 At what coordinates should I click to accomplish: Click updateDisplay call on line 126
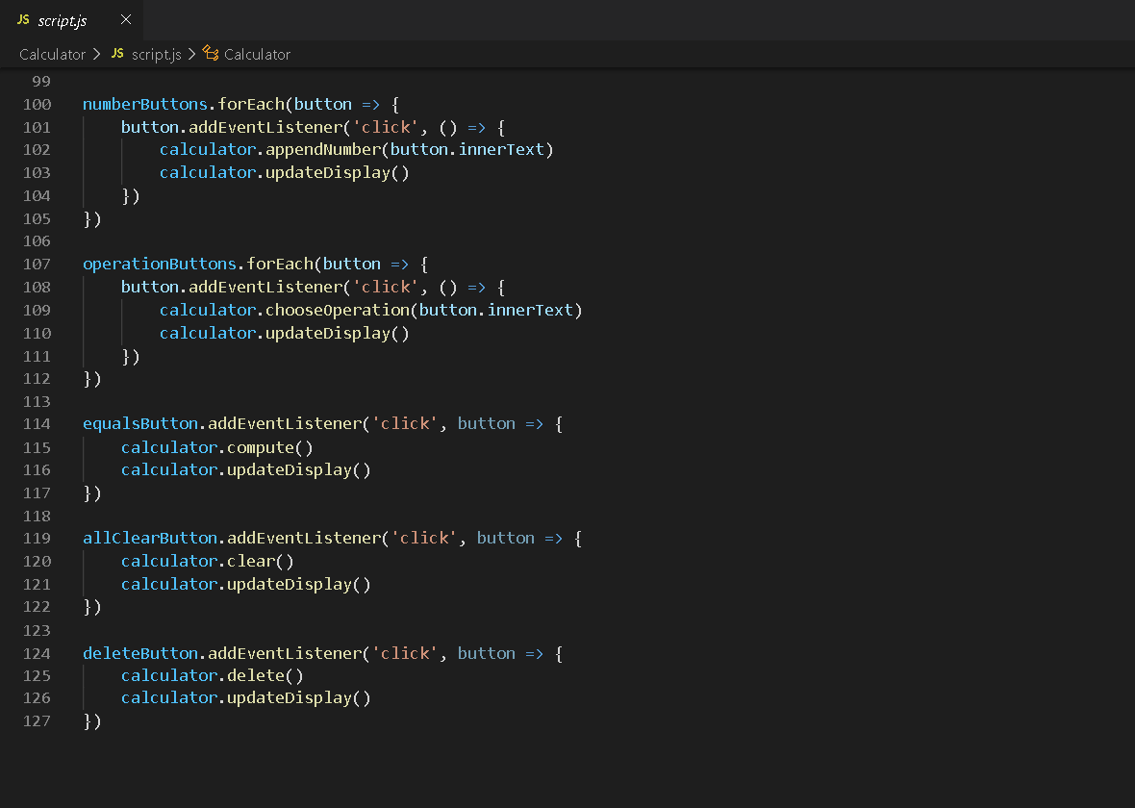click(289, 697)
